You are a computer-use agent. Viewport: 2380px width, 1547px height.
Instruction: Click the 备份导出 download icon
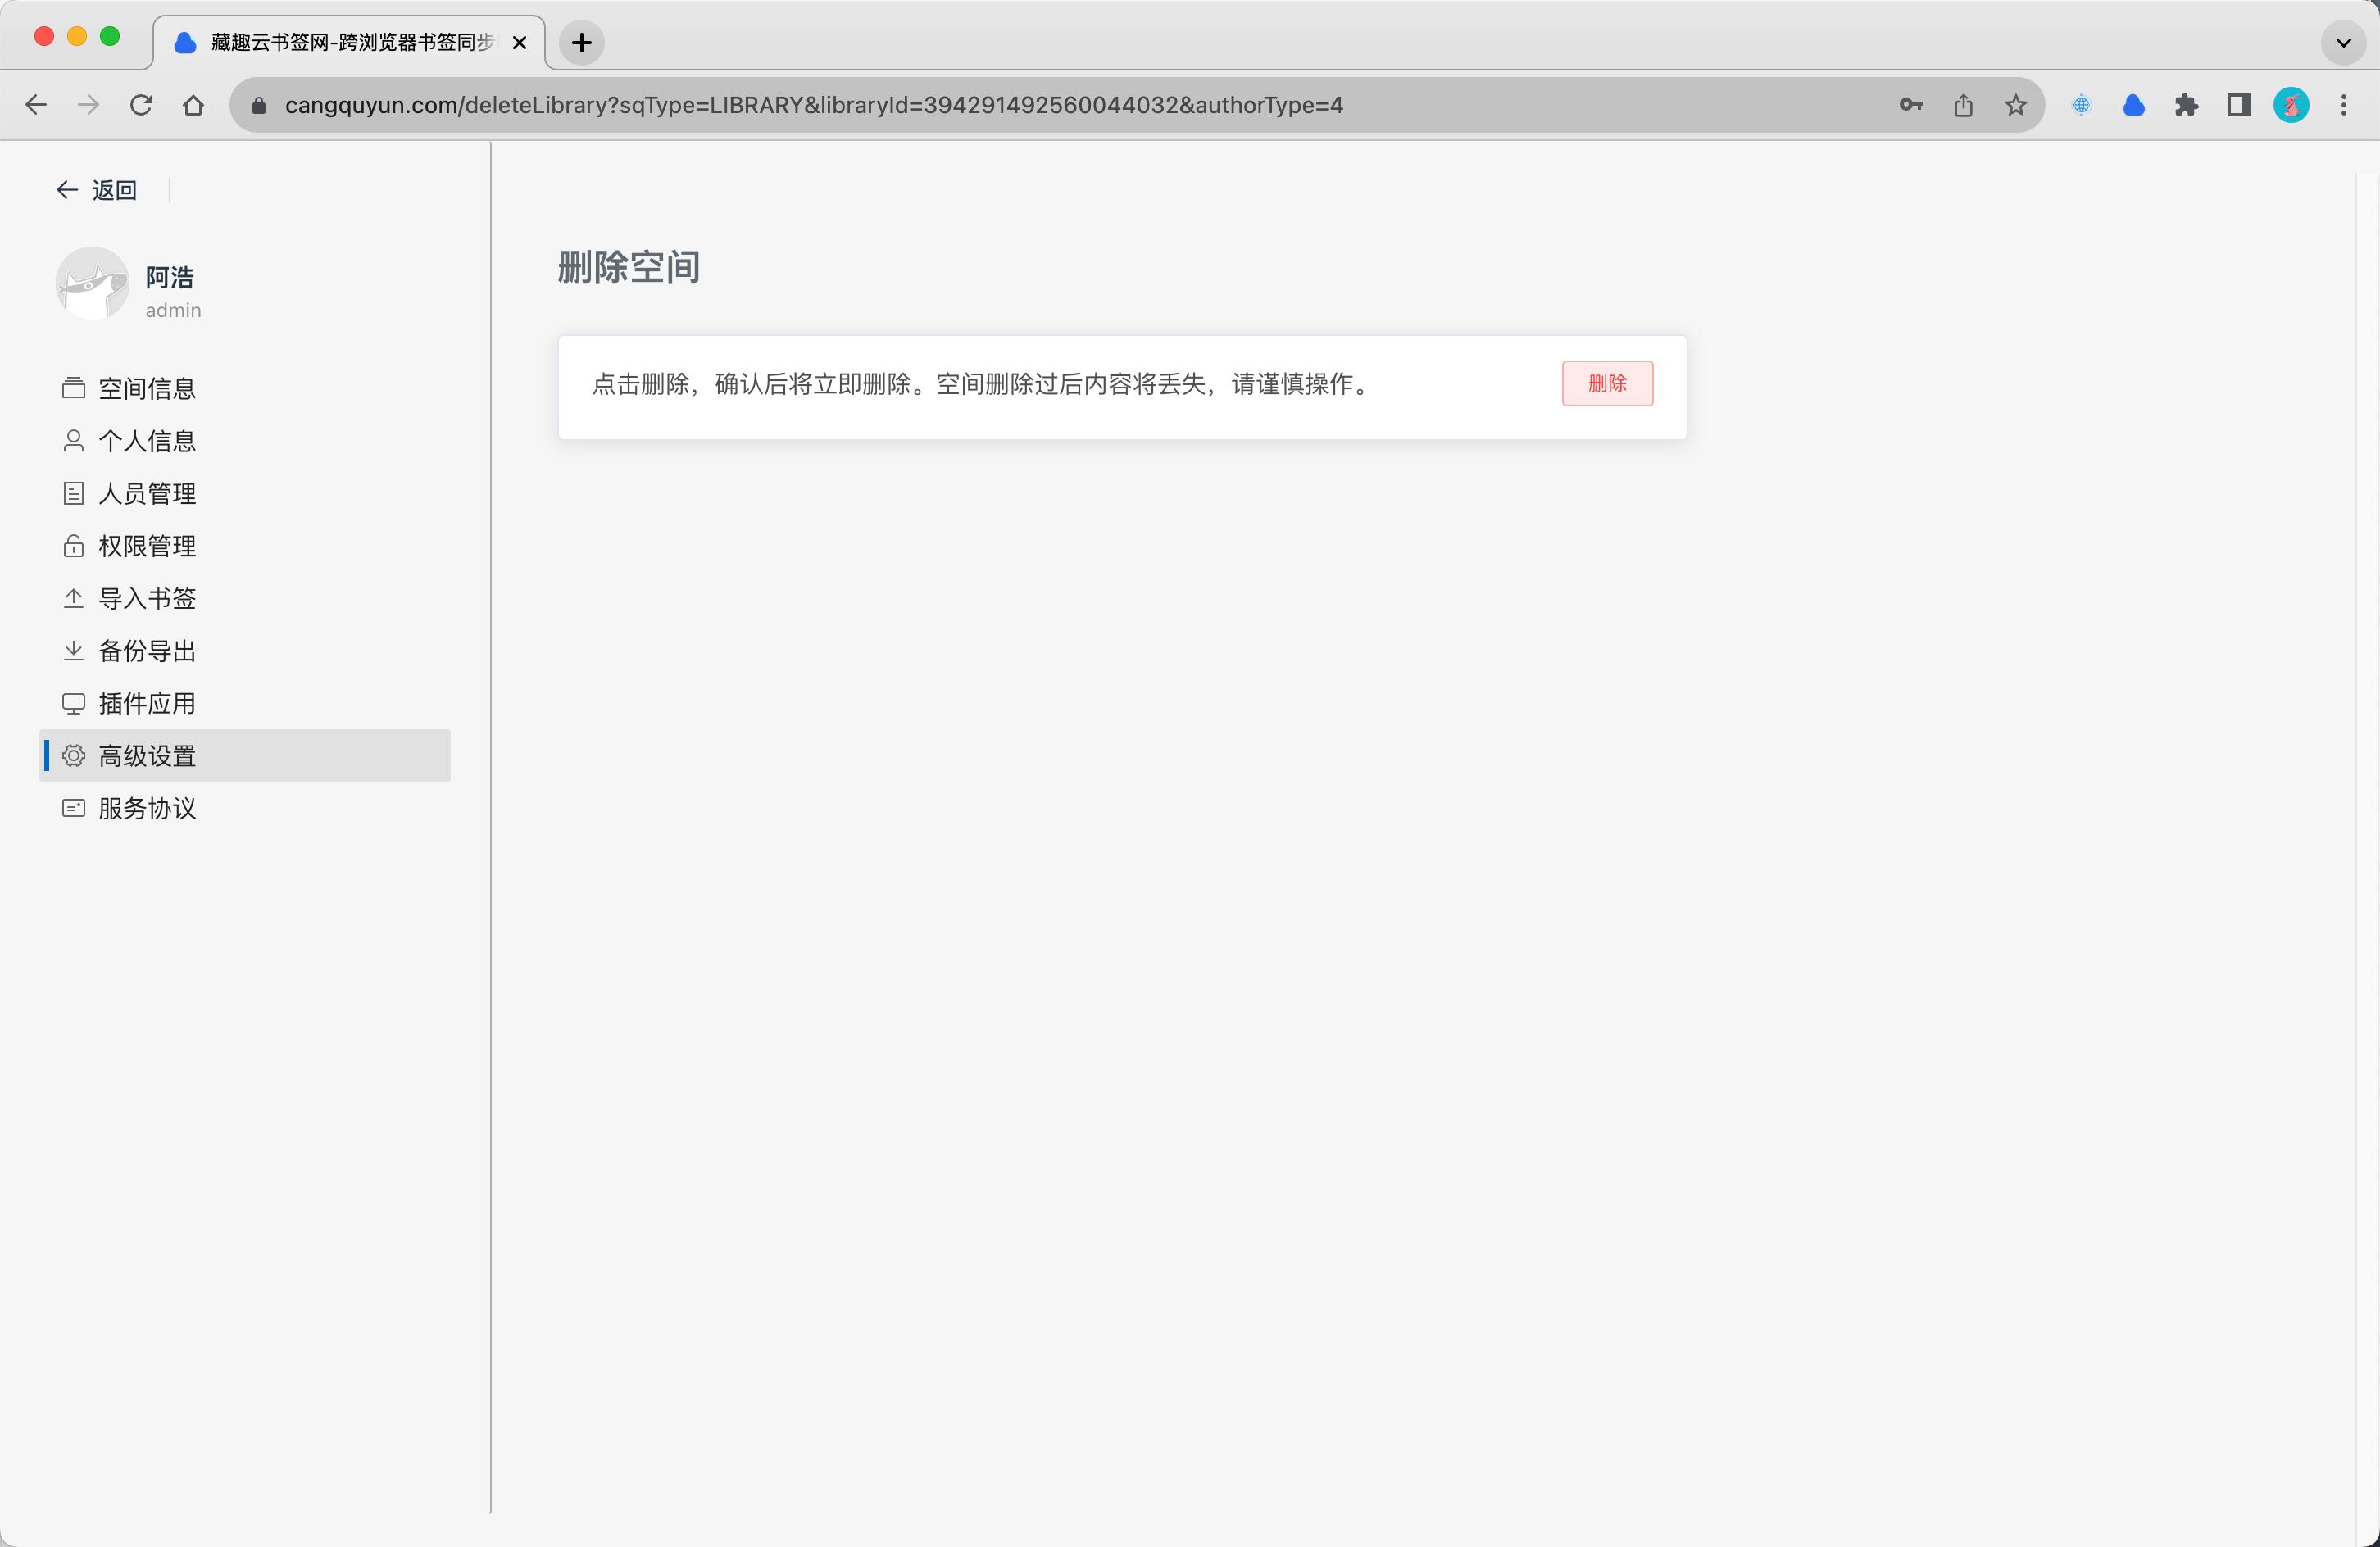click(x=73, y=651)
